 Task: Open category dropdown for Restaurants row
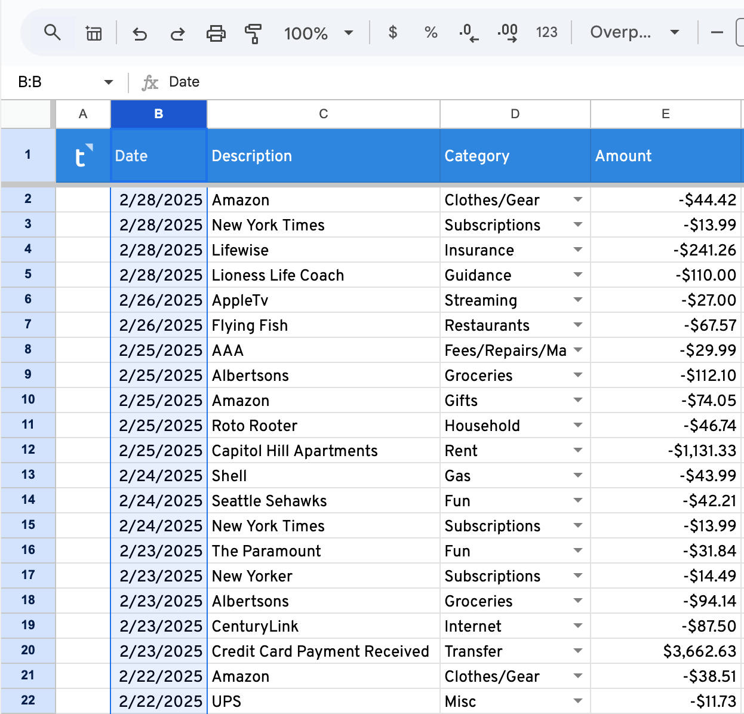point(578,325)
